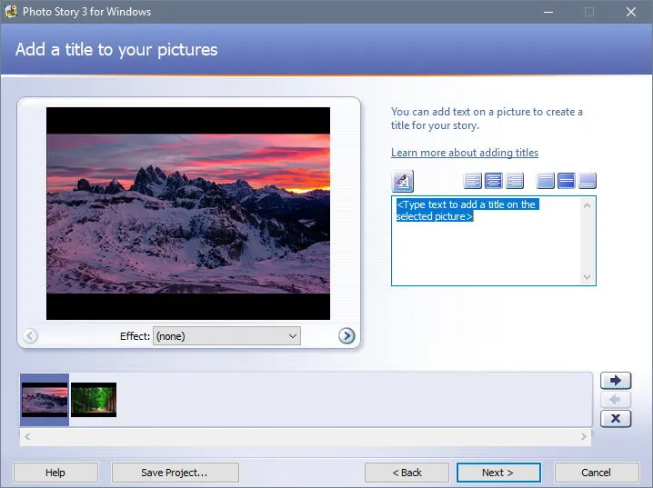Image resolution: width=653 pixels, height=488 pixels.
Task: Position title text at the bottom
Action: pos(588,181)
